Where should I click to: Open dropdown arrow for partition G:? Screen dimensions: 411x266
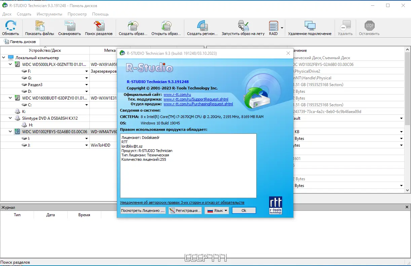click(x=87, y=78)
